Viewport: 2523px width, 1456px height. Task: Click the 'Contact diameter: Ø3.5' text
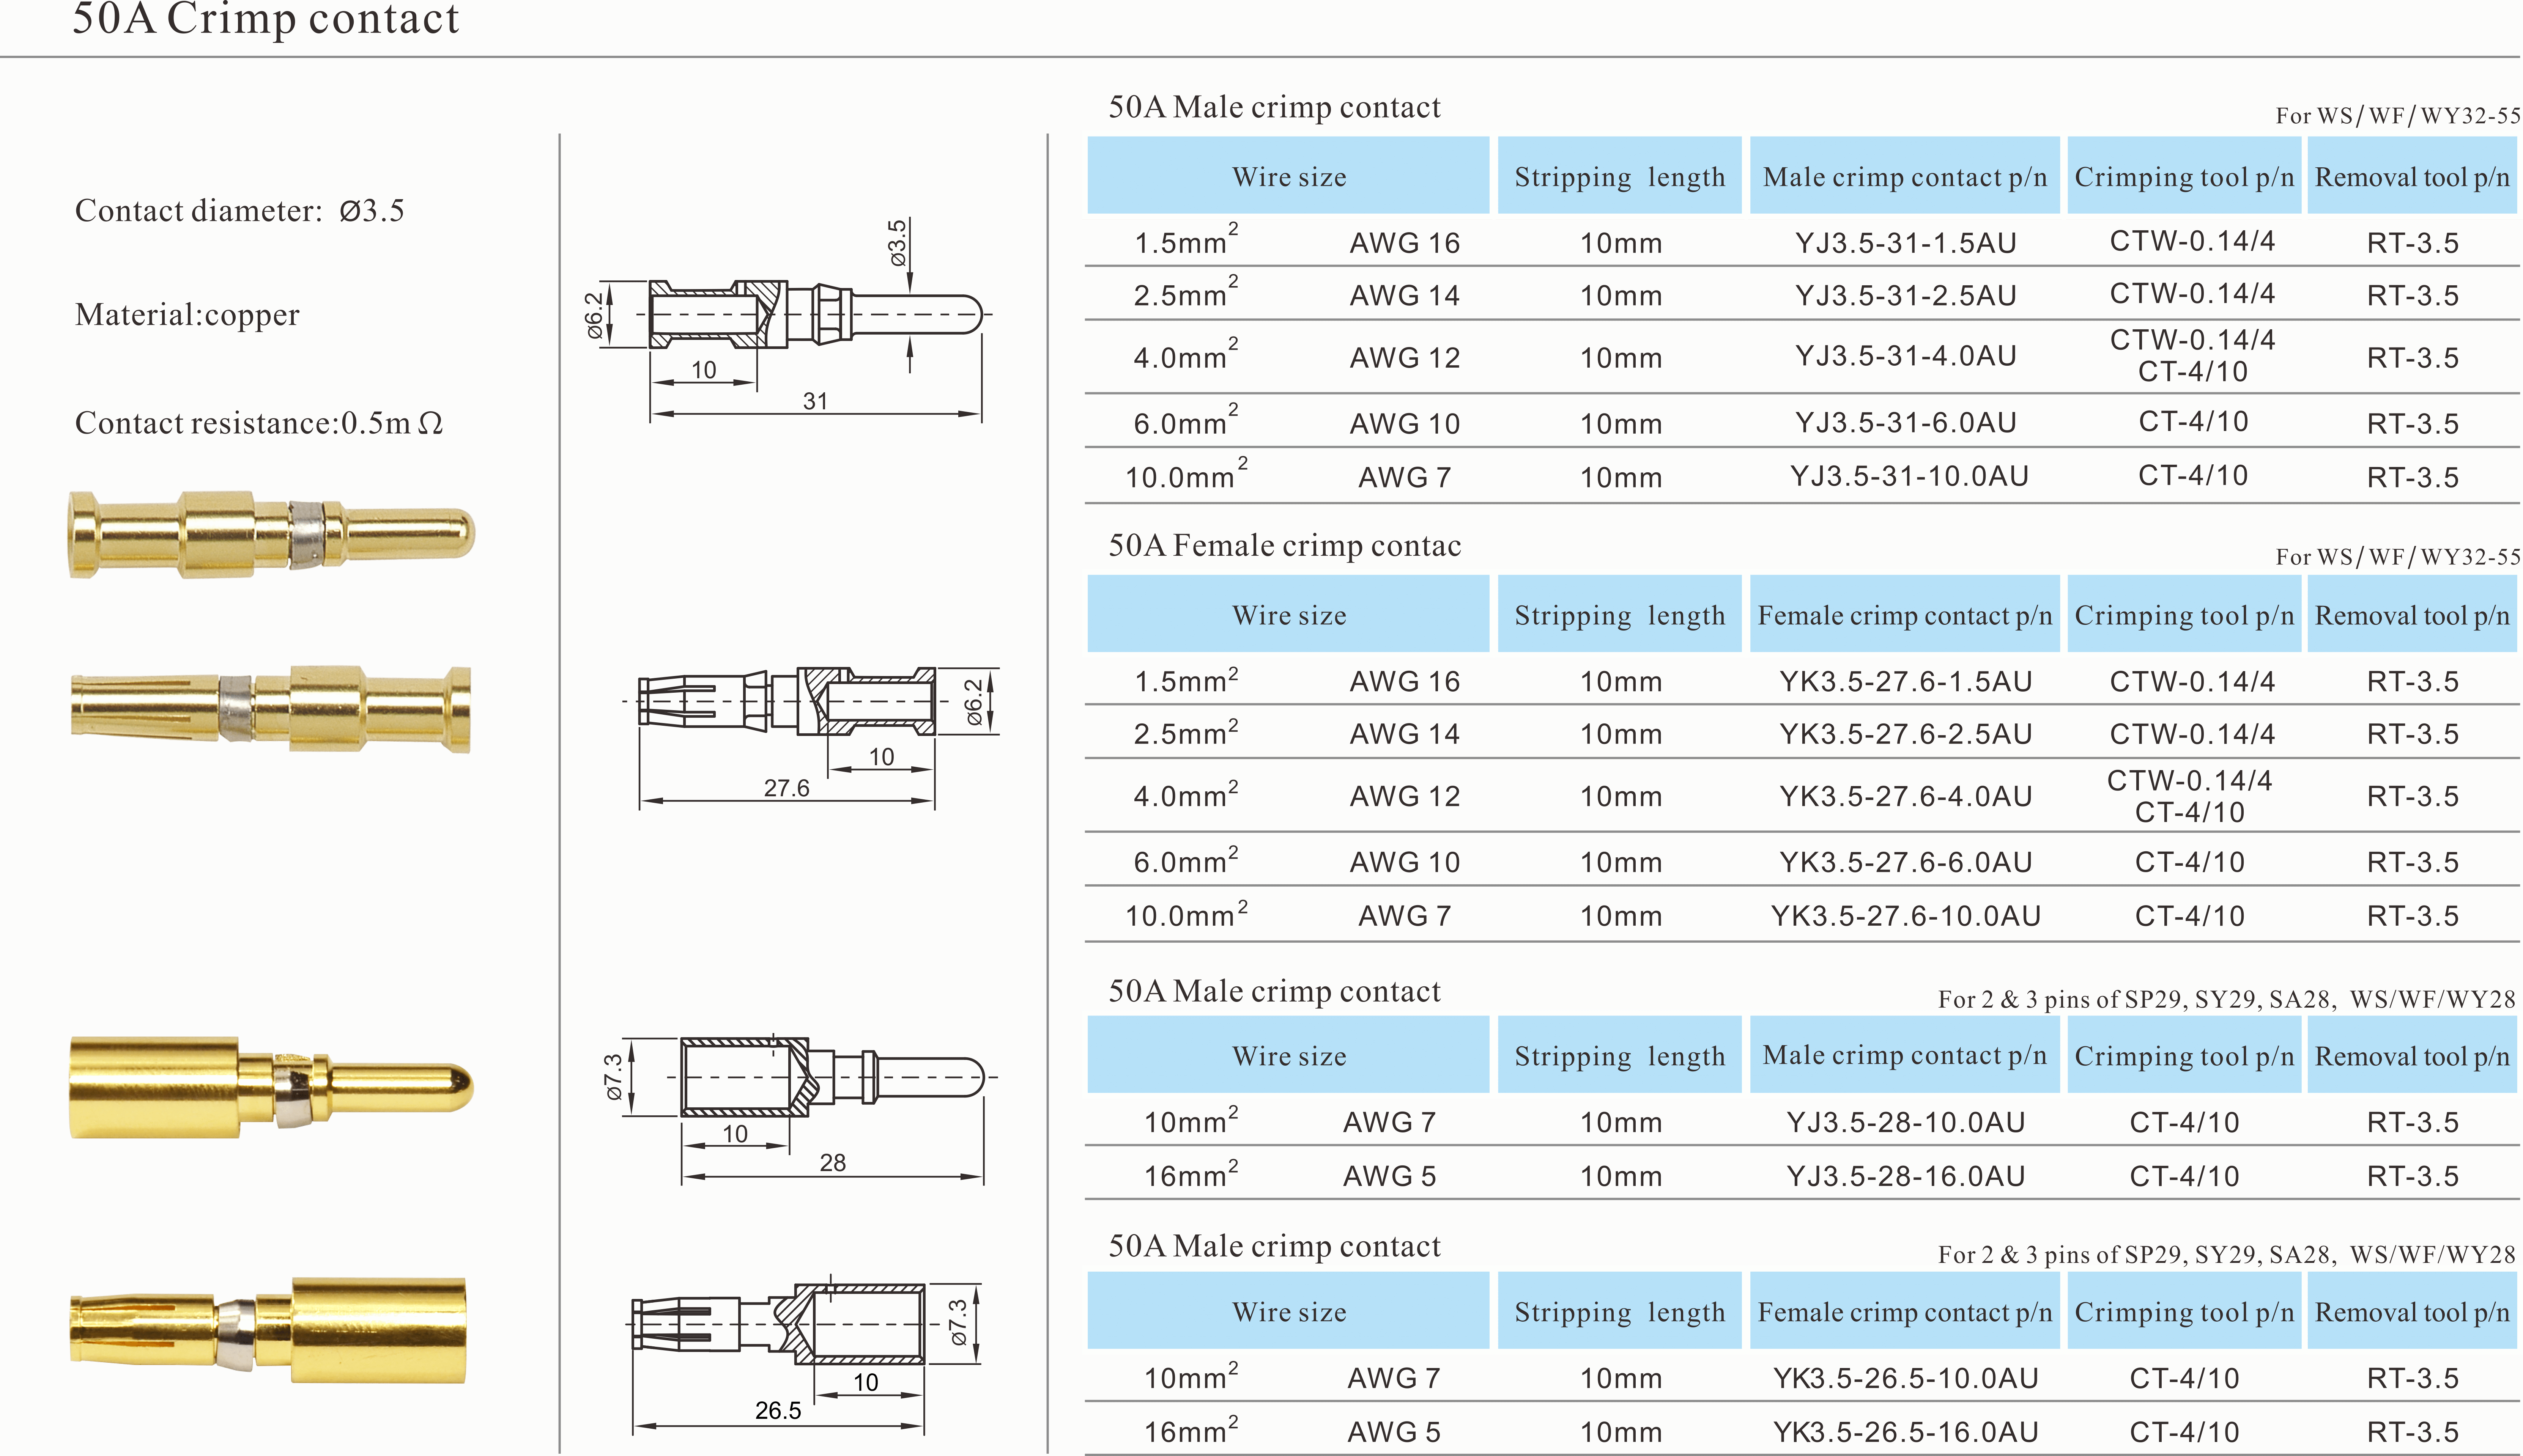click(x=240, y=211)
